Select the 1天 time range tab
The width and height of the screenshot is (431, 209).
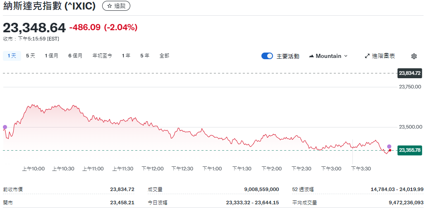[12, 55]
